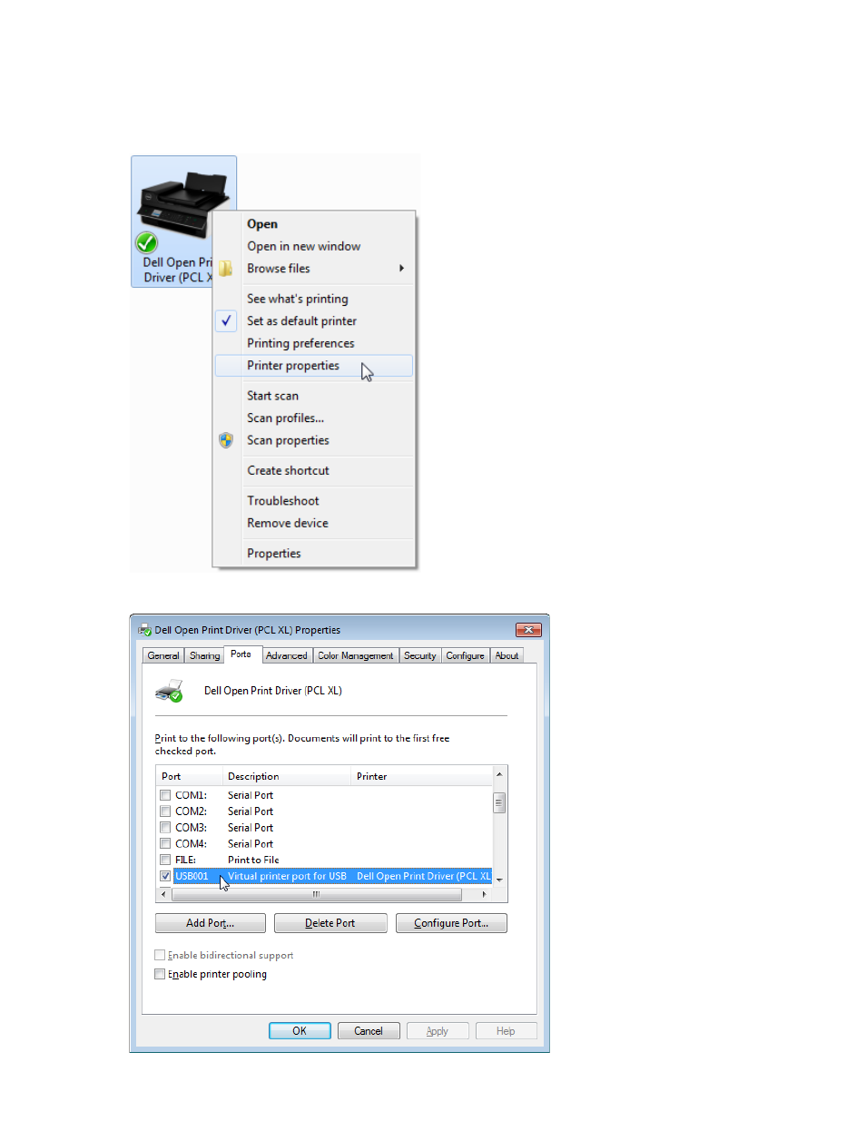
Task: Open the About tab
Action: click(x=507, y=655)
